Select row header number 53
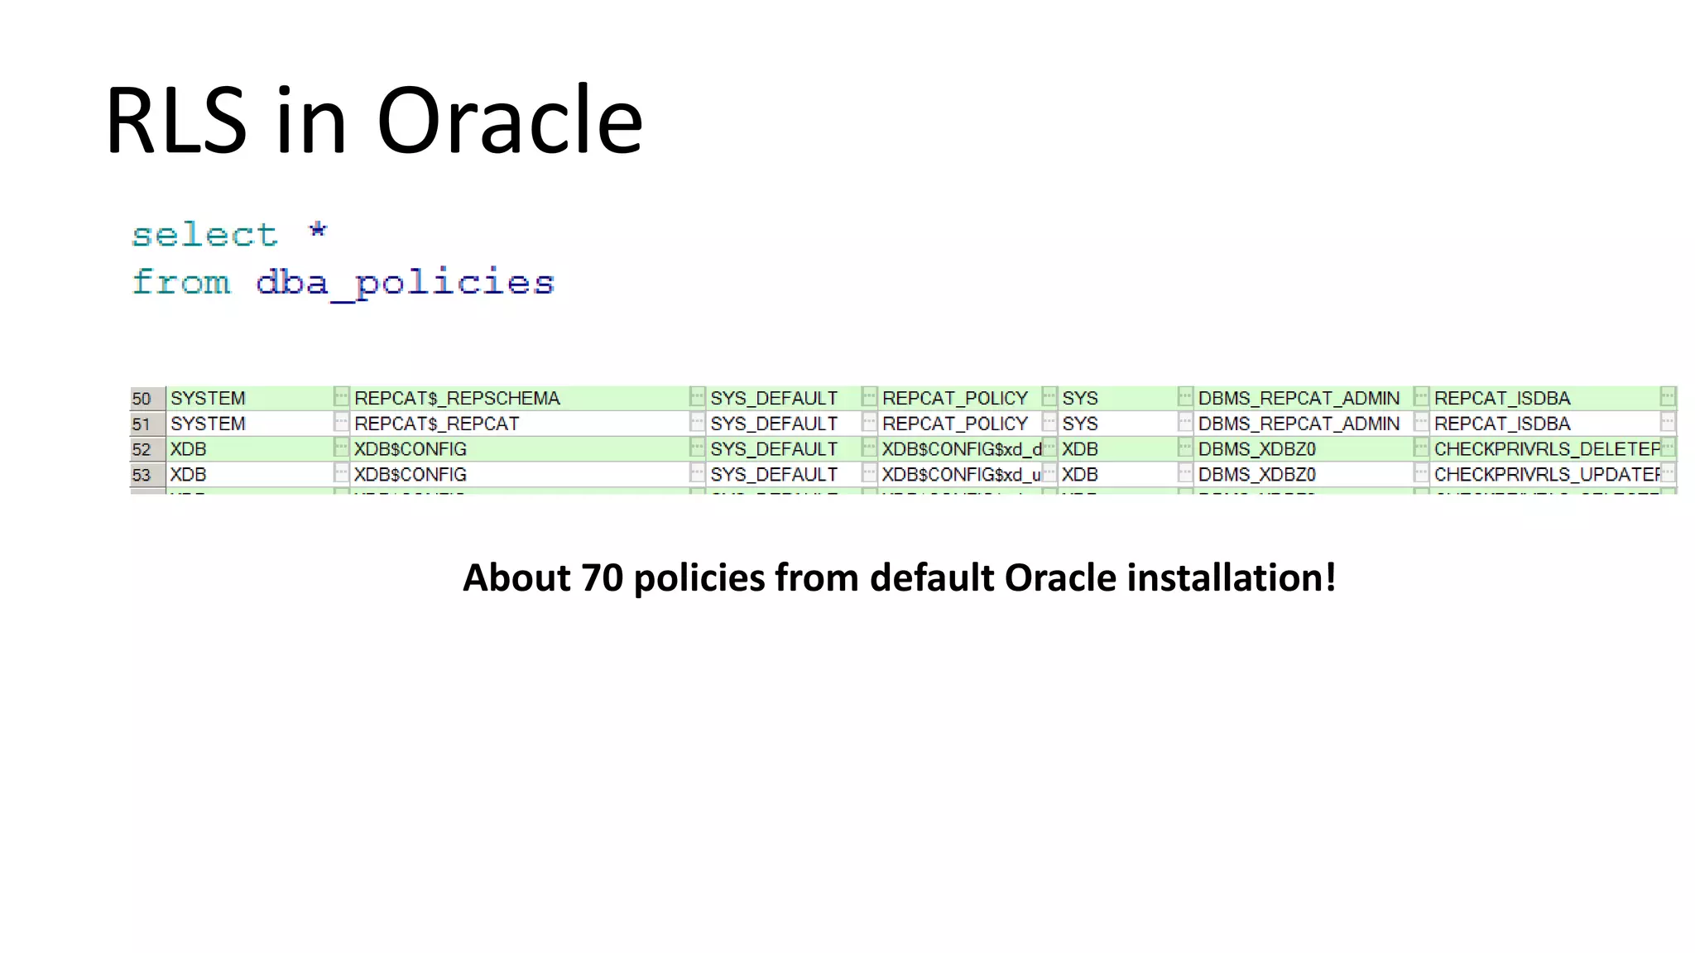Image resolution: width=1695 pixels, height=953 pixels. 147,475
